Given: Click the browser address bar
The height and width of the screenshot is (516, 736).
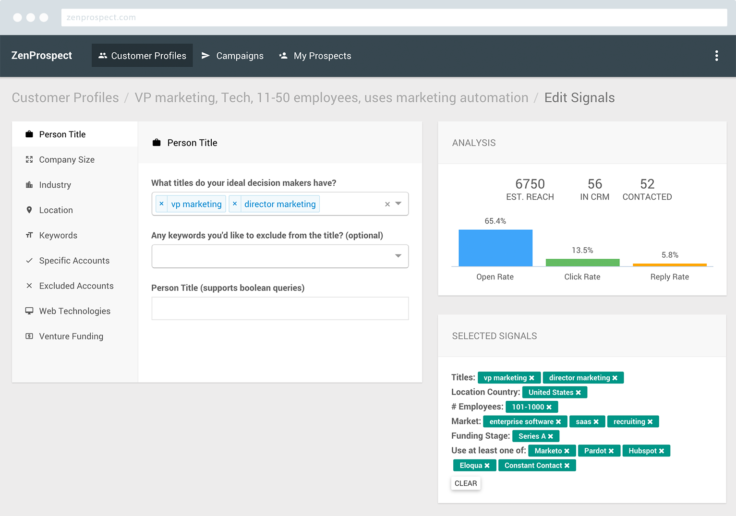Looking at the screenshot, I should (394, 17).
